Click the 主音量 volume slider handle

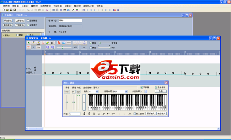coord(100,43)
